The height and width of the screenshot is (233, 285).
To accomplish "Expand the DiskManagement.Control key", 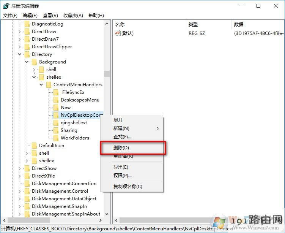I will click(x=20, y=191).
